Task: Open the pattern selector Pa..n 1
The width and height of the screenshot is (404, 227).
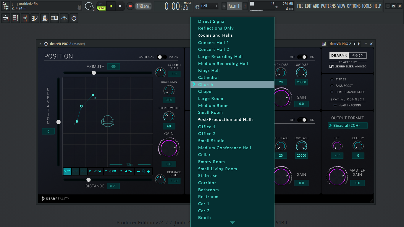Action: [234, 6]
